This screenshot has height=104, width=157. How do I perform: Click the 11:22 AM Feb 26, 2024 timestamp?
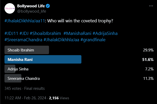(x=25, y=98)
